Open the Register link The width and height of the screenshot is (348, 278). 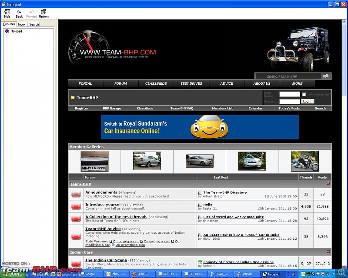click(81, 108)
